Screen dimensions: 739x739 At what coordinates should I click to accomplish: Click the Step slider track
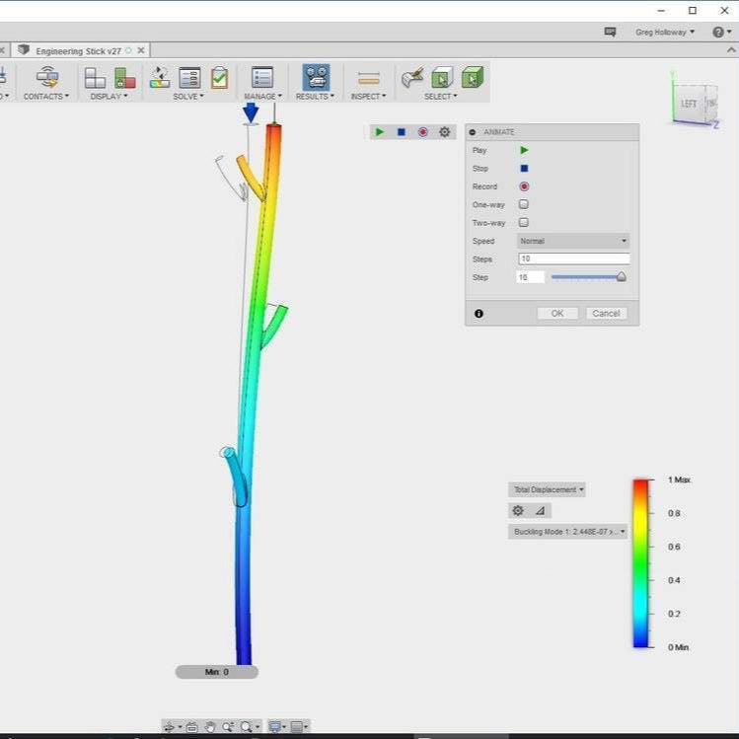click(x=586, y=277)
